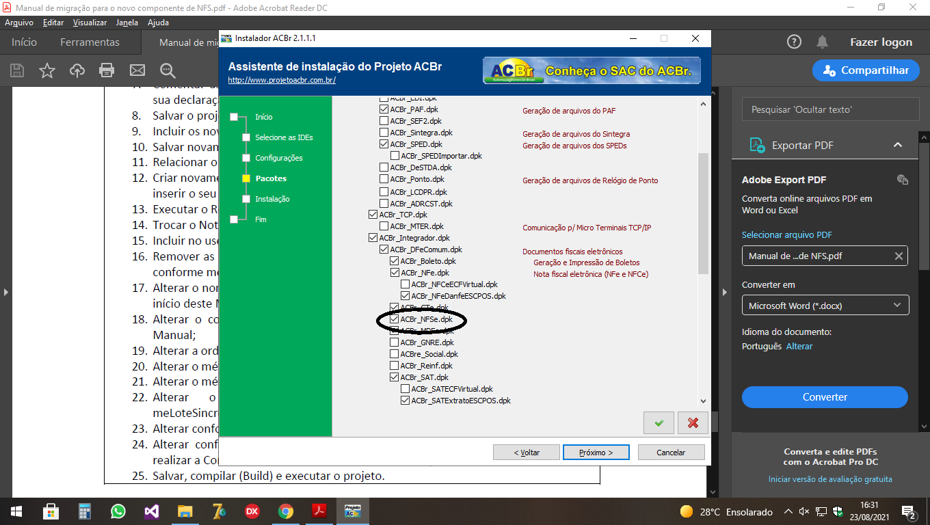Open Microsoft Store from taskbar
The height and width of the screenshot is (525, 930).
pos(51,511)
